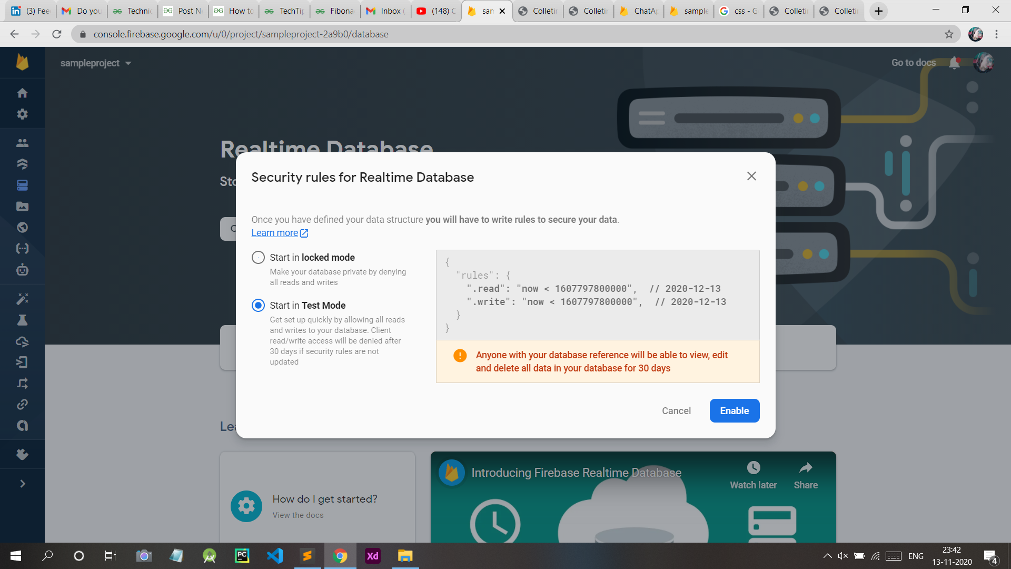
Task: Open Functions brackets icon in sidebar
Action: 22,248
